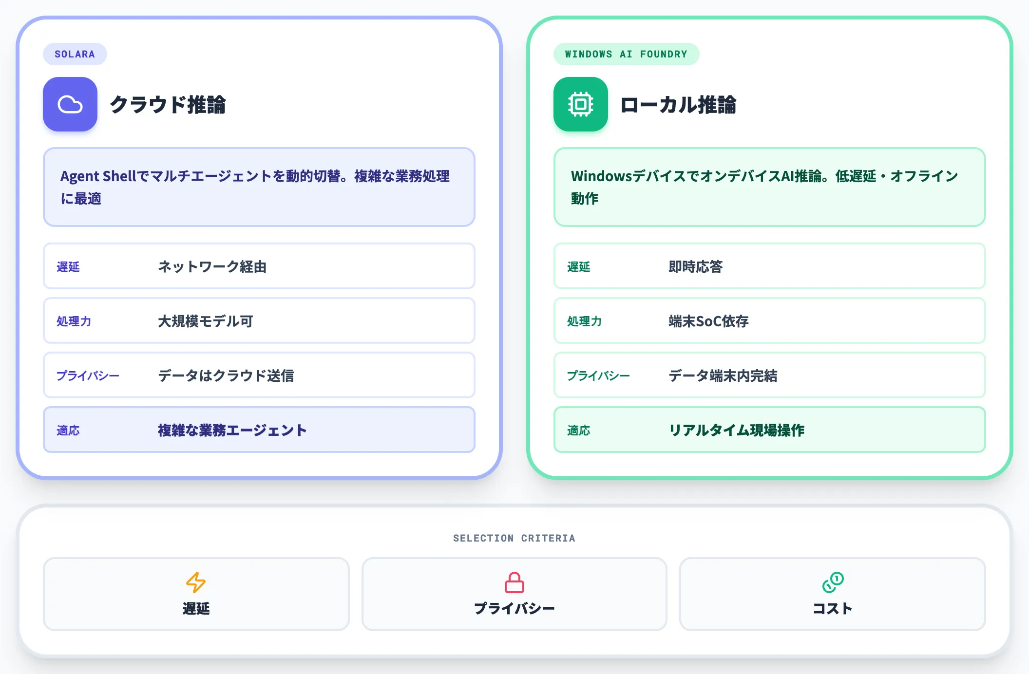Viewport: 1029px width, 674px height.
Task: Click the 適応 label in the cloud card
Action: point(68,431)
